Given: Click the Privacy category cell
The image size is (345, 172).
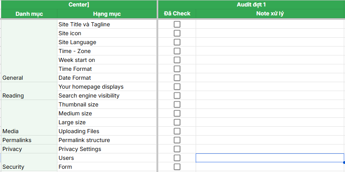Looking at the screenshot, I should point(29,149).
